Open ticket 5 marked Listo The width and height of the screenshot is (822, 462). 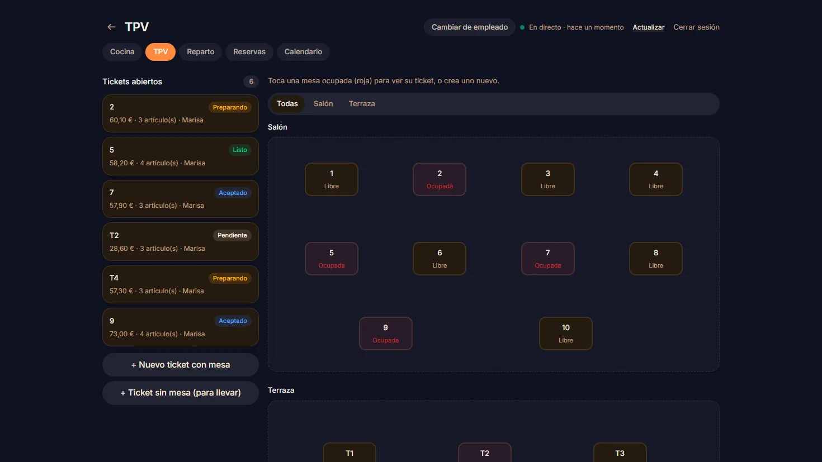tap(181, 156)
